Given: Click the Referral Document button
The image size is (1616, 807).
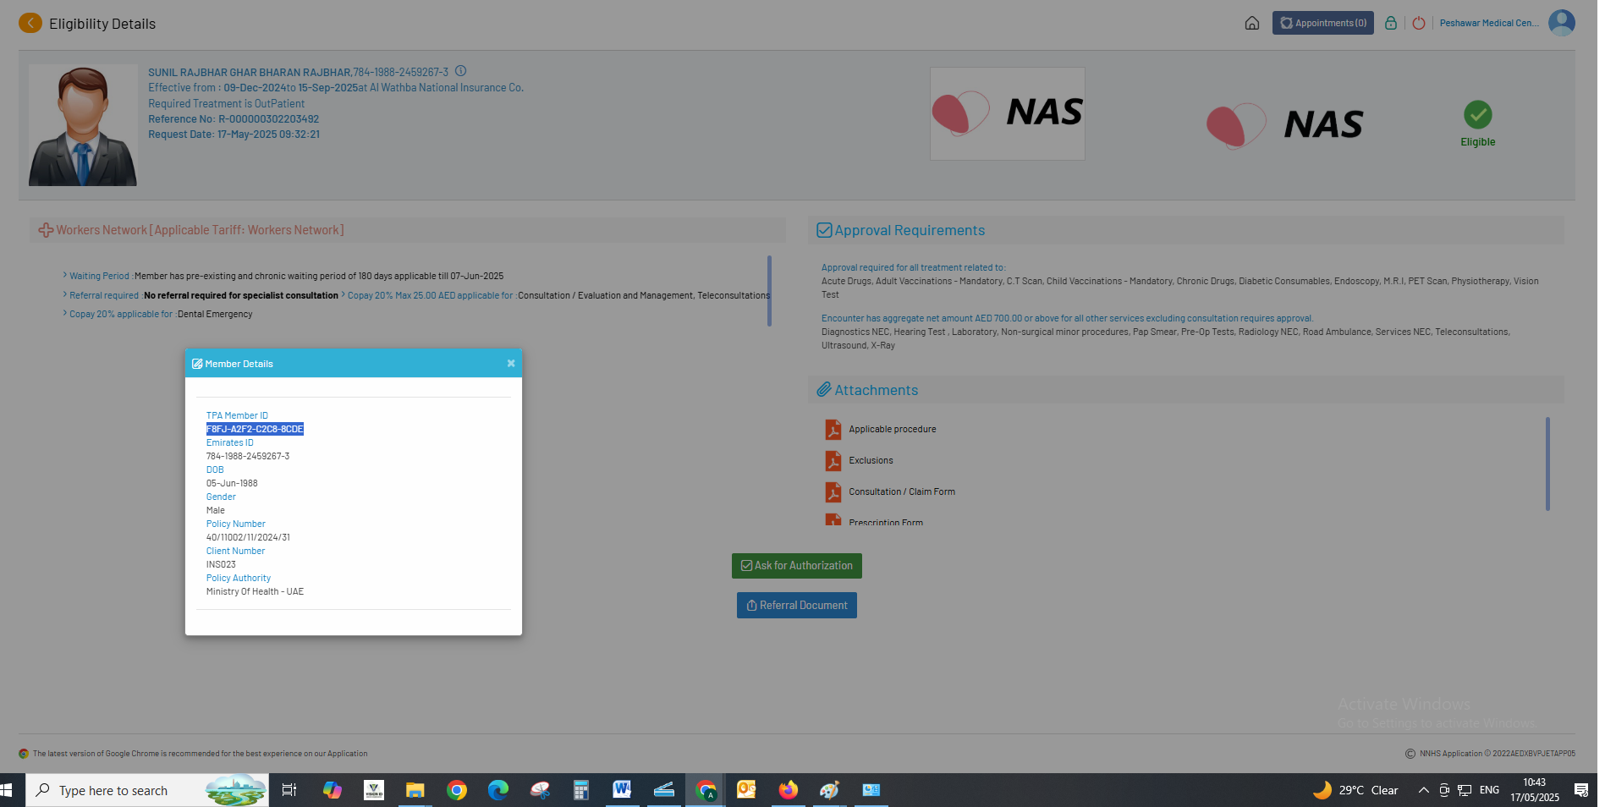Looking at the screenshot, I should point(797,606).
